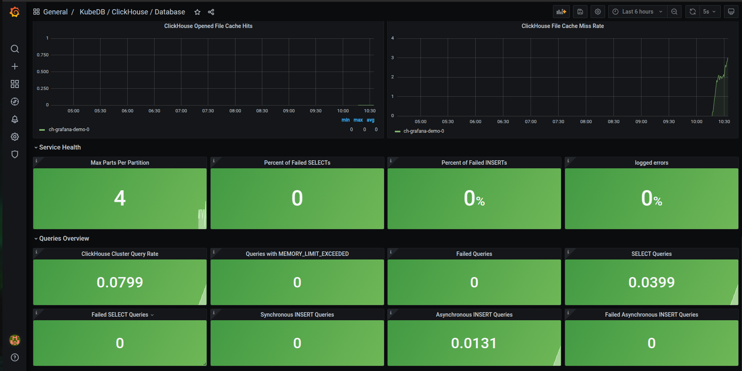Open the 5s refresh interval dropdown

pos(710,12)
